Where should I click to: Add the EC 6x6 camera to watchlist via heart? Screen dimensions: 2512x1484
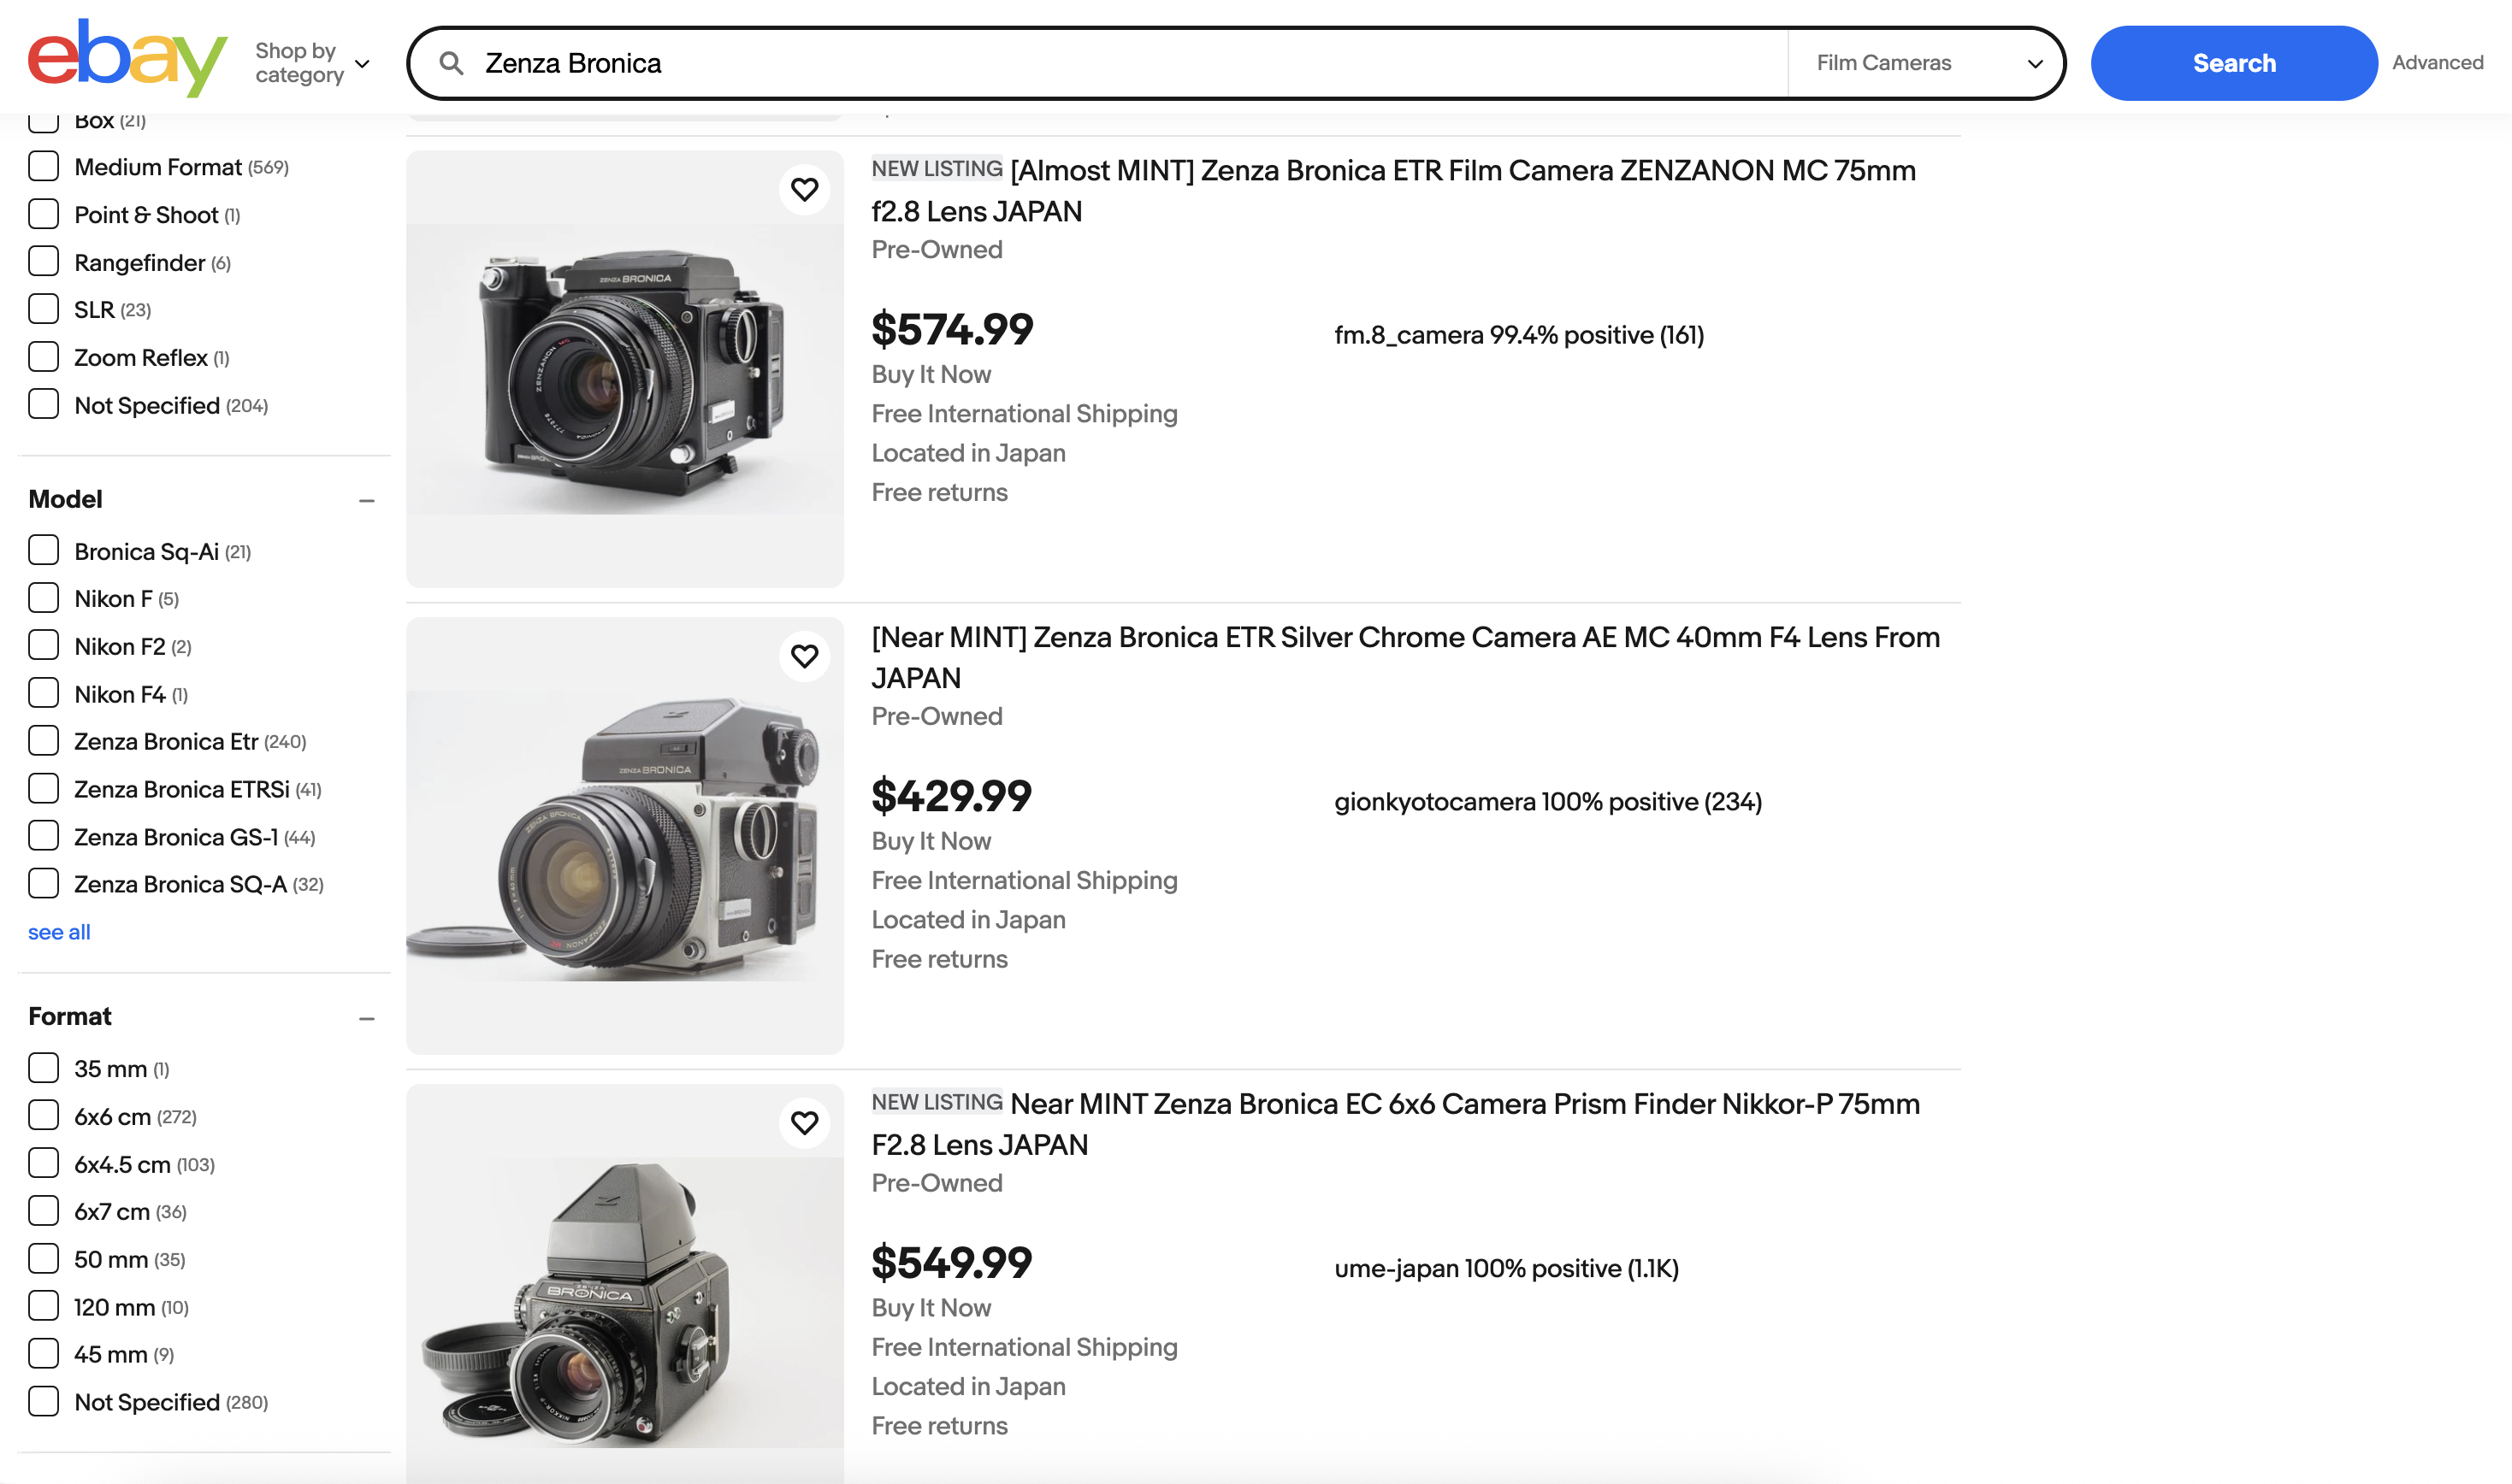tap(804, 1122)
